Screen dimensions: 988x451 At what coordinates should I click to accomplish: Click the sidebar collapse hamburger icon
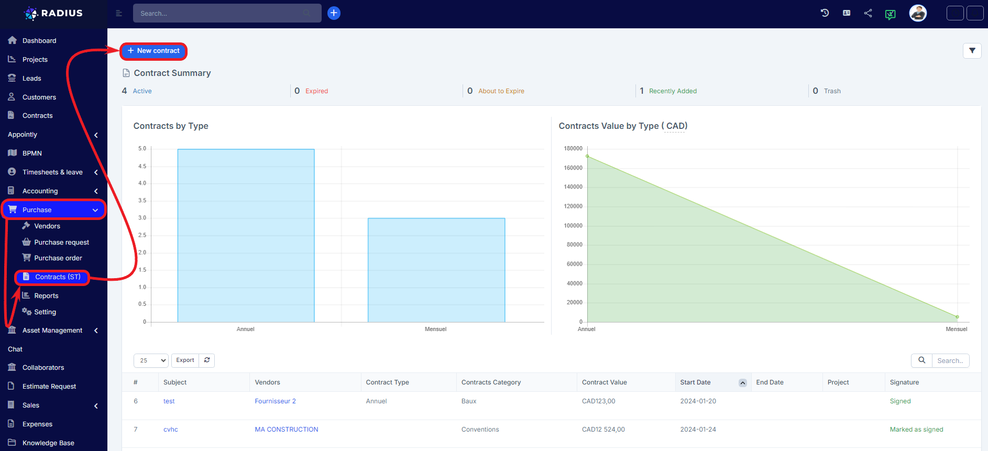119,13
